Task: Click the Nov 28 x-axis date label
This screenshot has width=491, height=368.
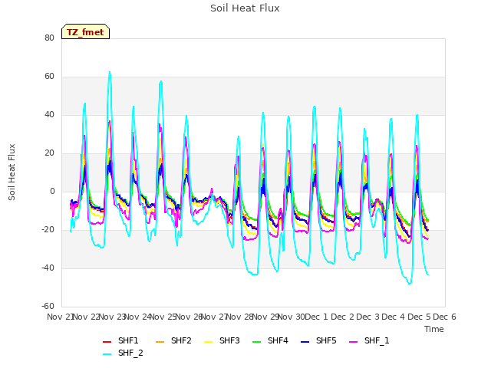Action: (x=239, y=317)
